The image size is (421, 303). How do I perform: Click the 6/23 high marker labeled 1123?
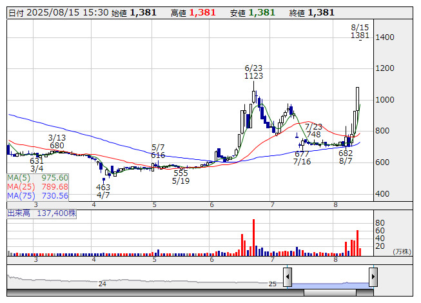click(x=253, y=72)
